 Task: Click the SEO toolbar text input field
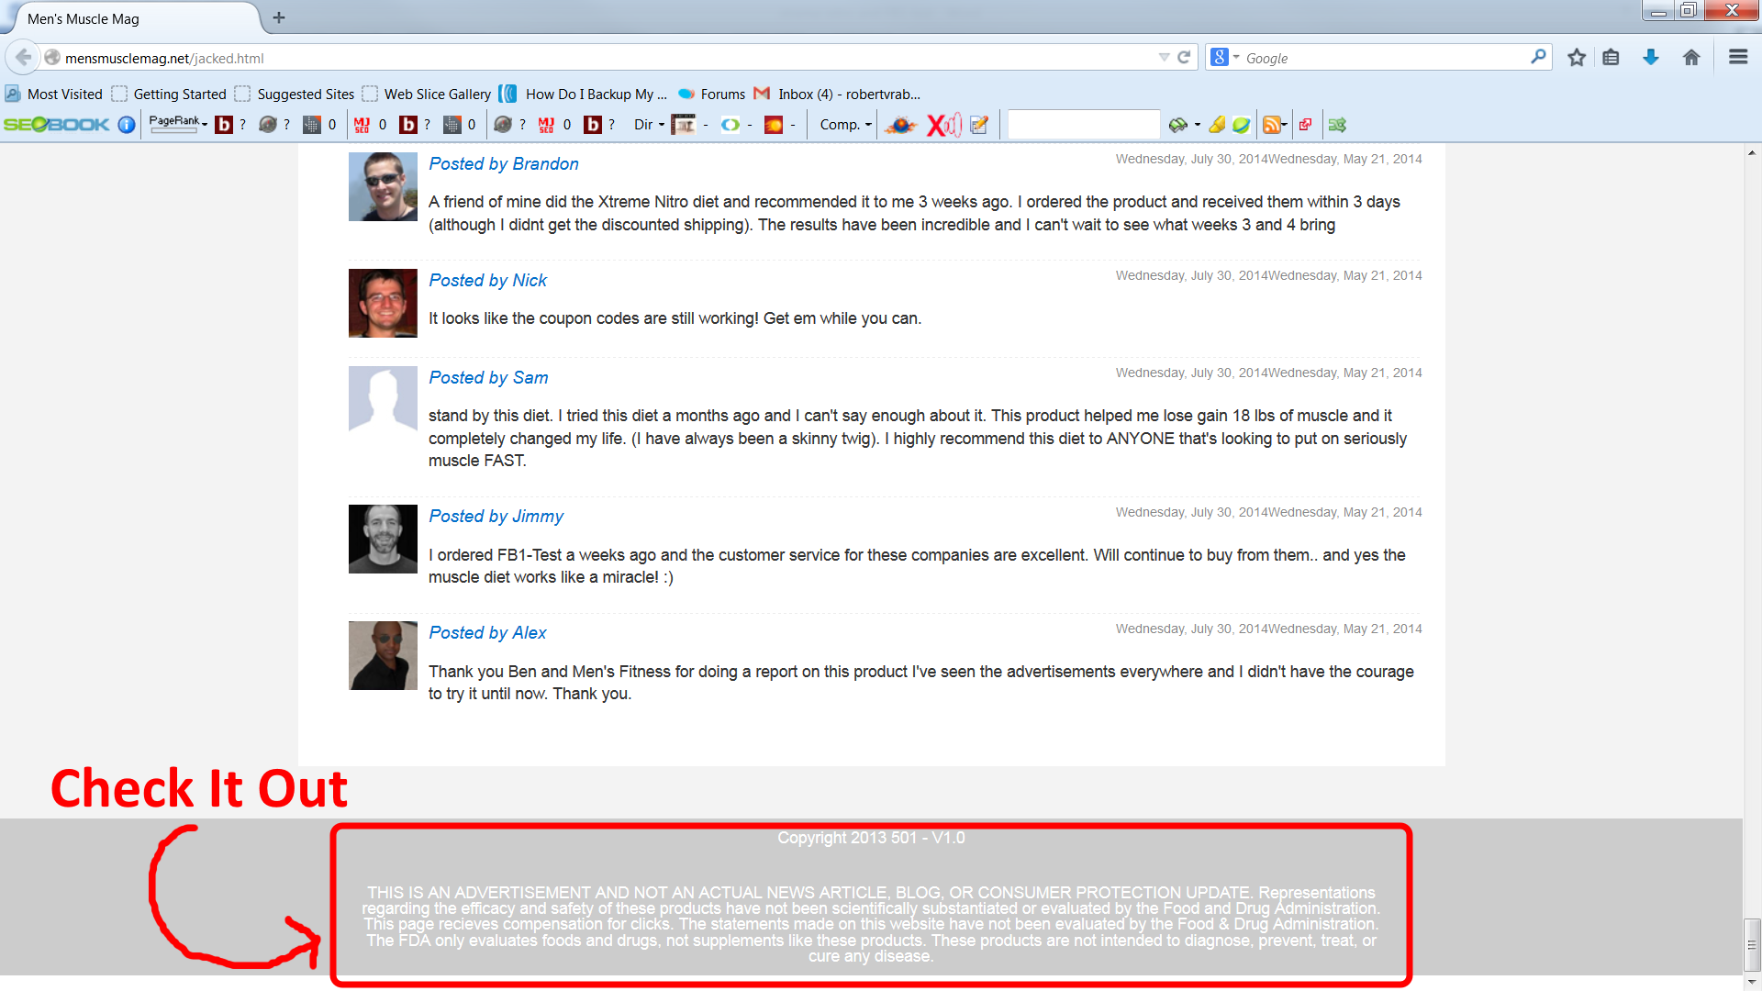1084,124
